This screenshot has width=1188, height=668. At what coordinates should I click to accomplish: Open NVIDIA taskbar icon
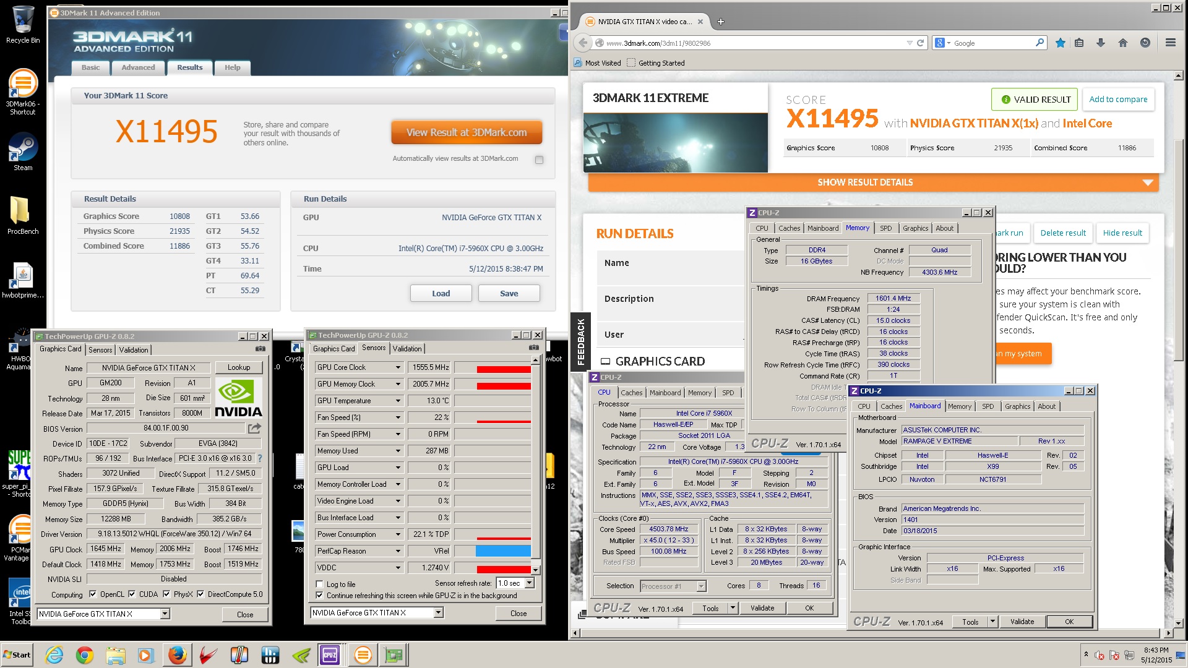[x=301, y=655]
